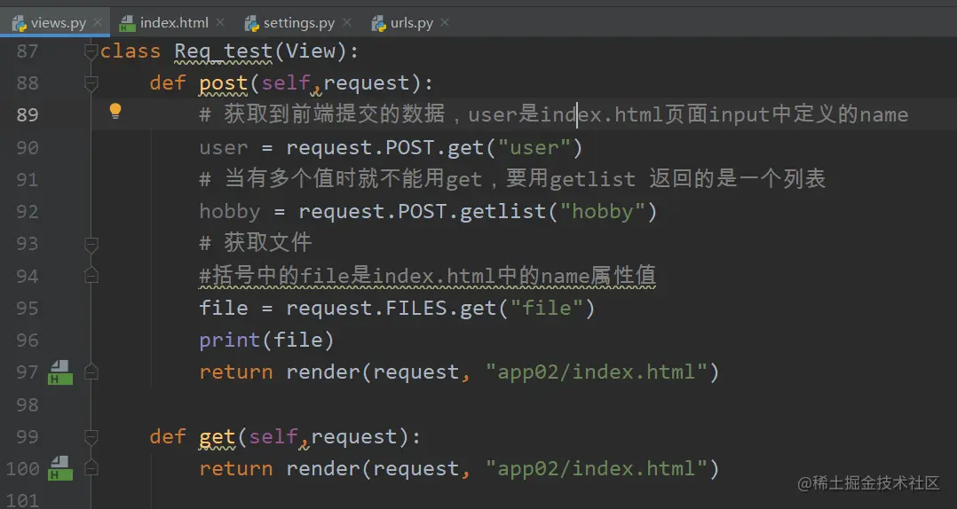The width and height of the screenshot is (957, 509).
Task: Close the urls.py tab
Action: 445,22
